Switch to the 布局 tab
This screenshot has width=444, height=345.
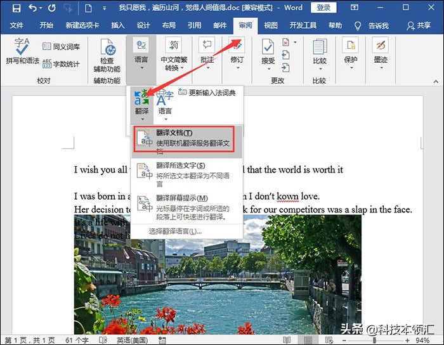coord(169,26)
